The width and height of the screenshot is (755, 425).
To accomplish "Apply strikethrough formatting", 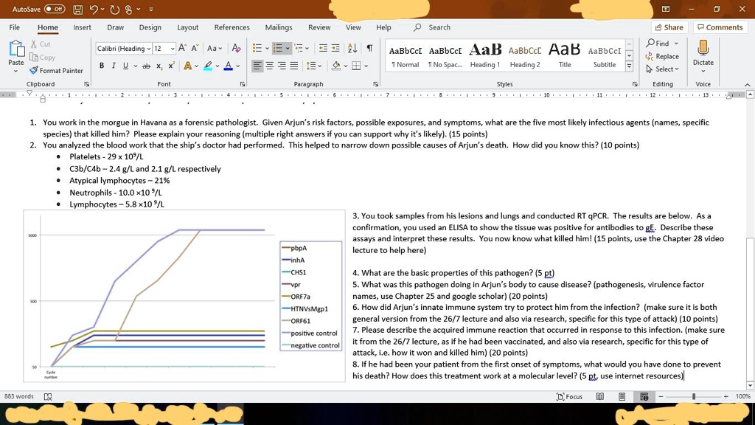I will tap(147, 66).
